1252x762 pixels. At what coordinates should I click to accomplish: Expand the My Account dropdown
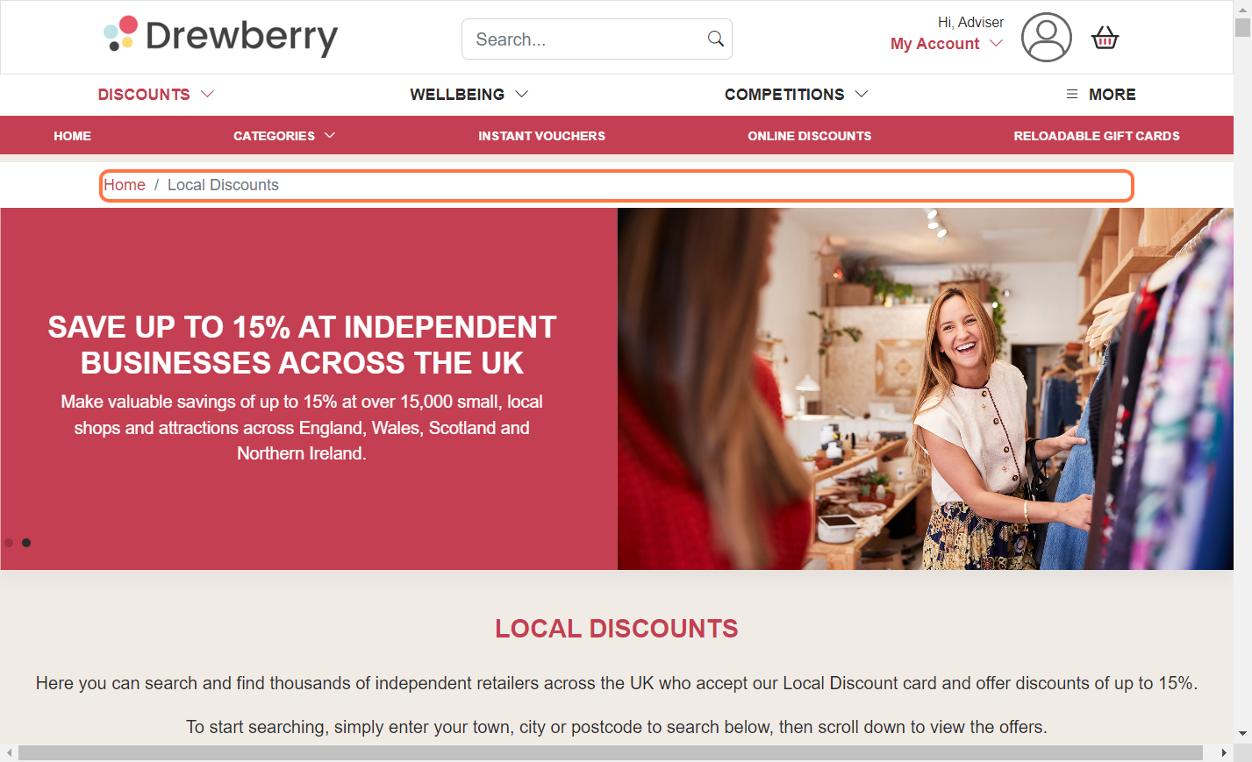[946, 44]
